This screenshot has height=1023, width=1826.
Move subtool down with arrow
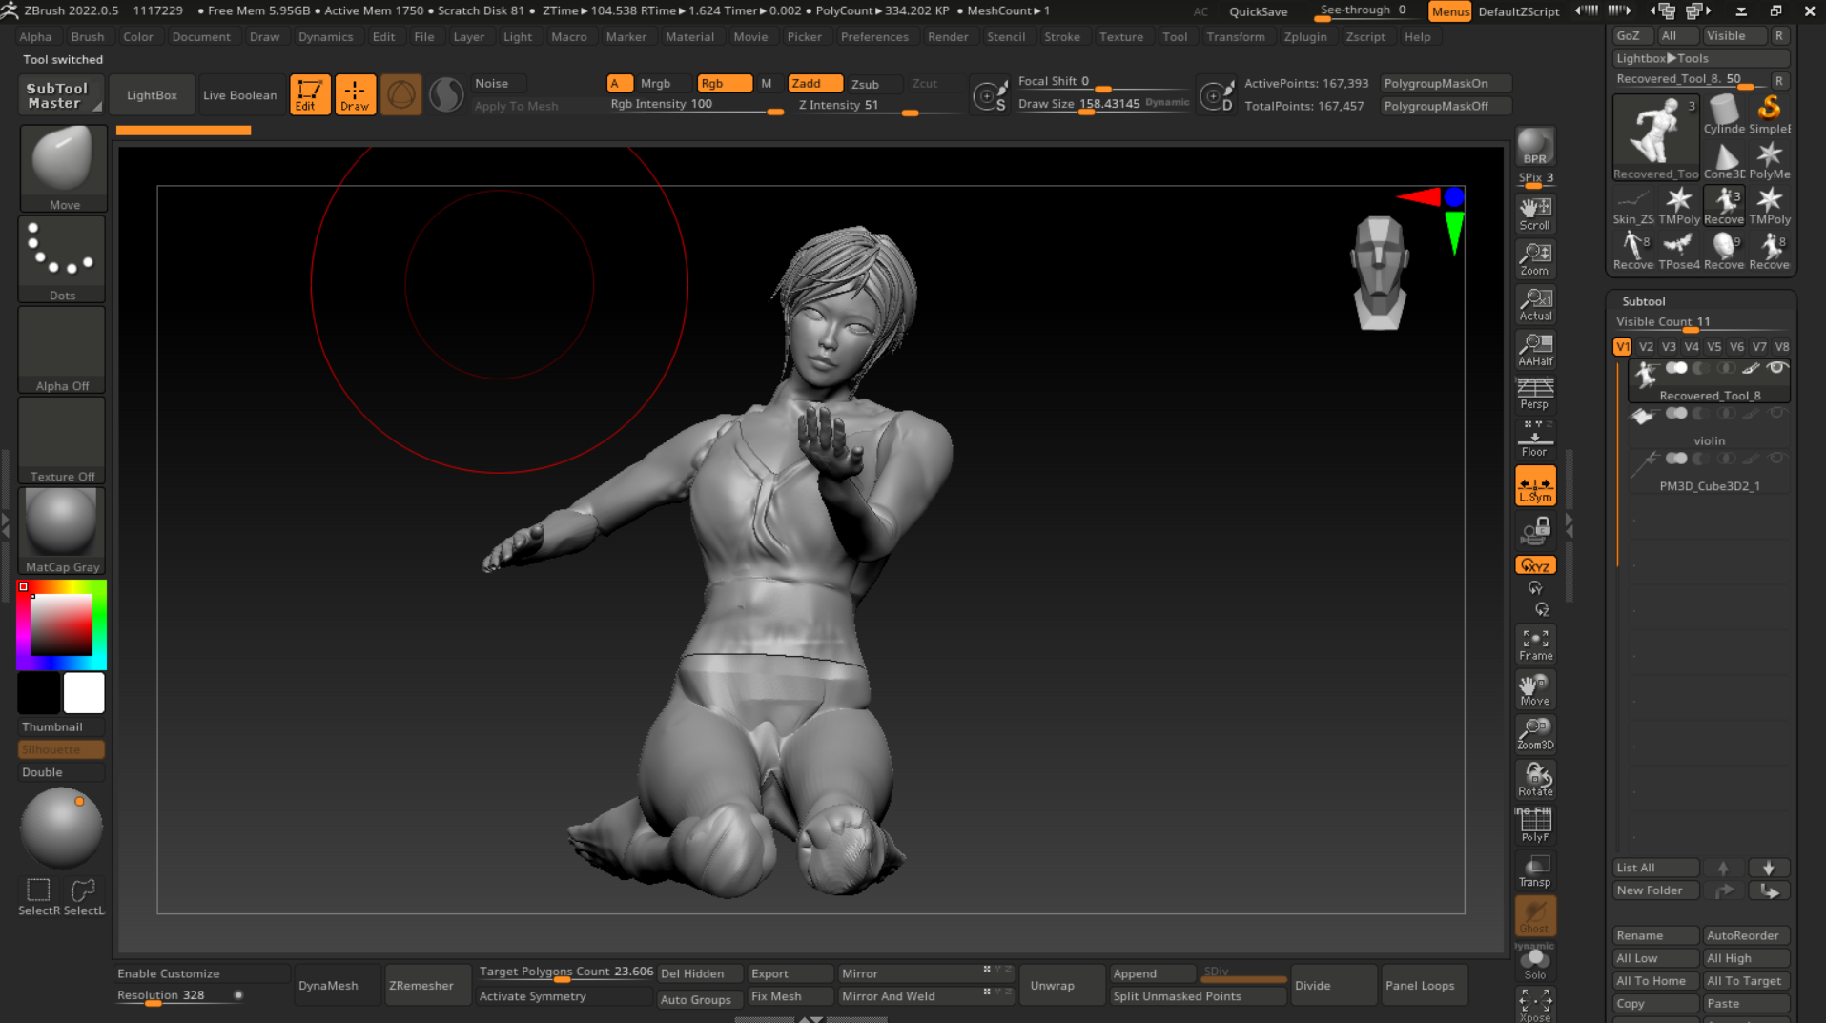pyautogui.click(x=1769, y=868)
